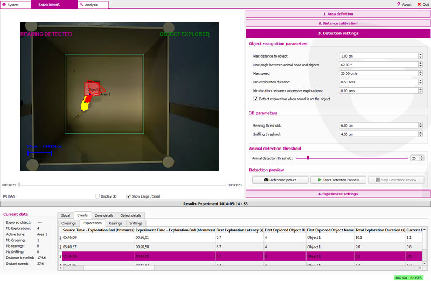431x281 pixels.
Task: Switch to the Rearings sub-tab
Action: pos(115,223)
